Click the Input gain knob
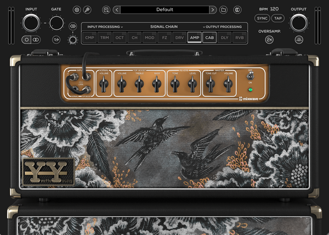 pos(31,23)
